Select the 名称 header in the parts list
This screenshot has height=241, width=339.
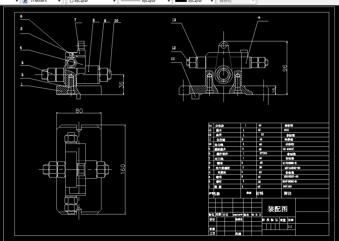click(216, 194)
